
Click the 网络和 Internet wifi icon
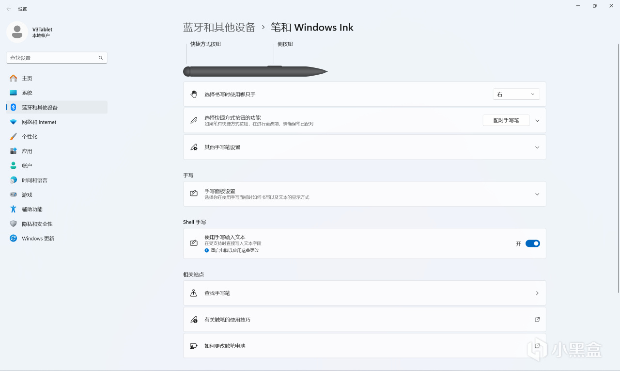pyautogui.click(x=14, y=122)
